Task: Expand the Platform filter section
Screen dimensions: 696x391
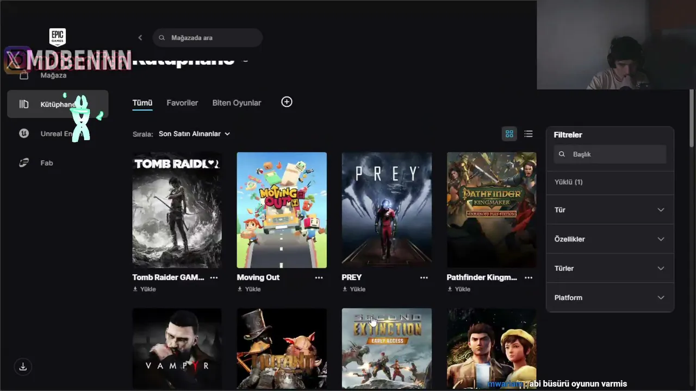Action: tap(610, 298)
